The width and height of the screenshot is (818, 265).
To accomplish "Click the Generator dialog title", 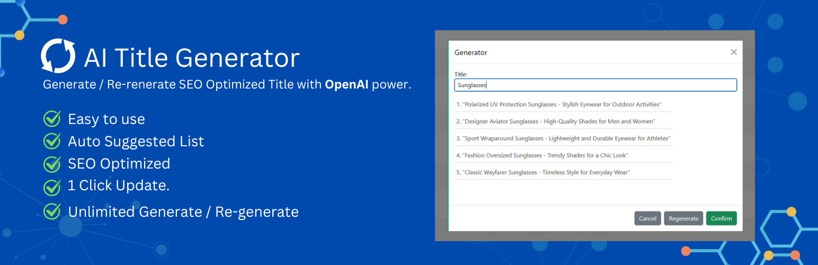I will tap(470, 52).
